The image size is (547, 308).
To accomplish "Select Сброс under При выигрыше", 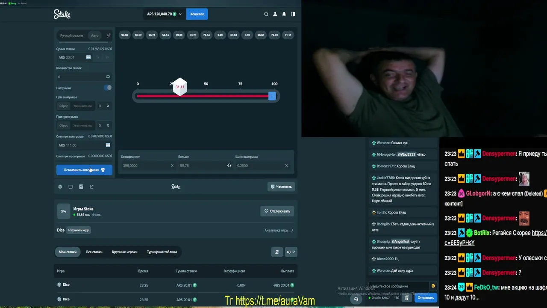I will coord(64,106).
